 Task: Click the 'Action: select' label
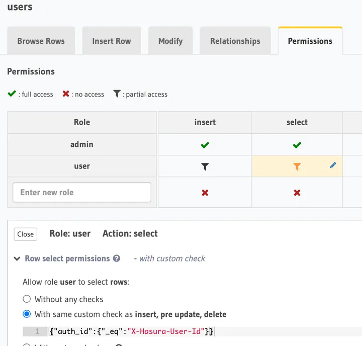coord(130,233)
